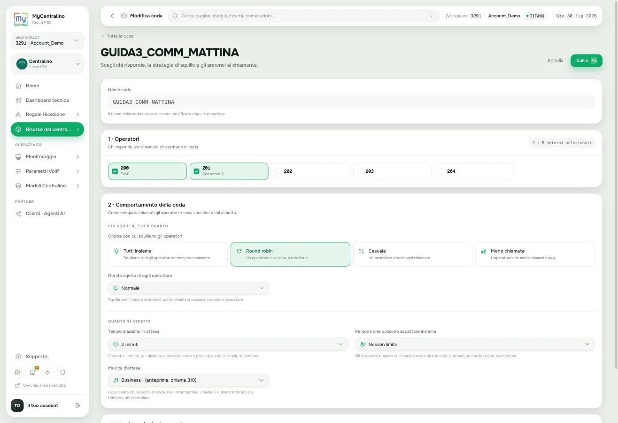Click the search pages field

point(304,16)
